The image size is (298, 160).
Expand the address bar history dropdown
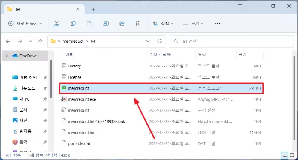coord(148,41)
